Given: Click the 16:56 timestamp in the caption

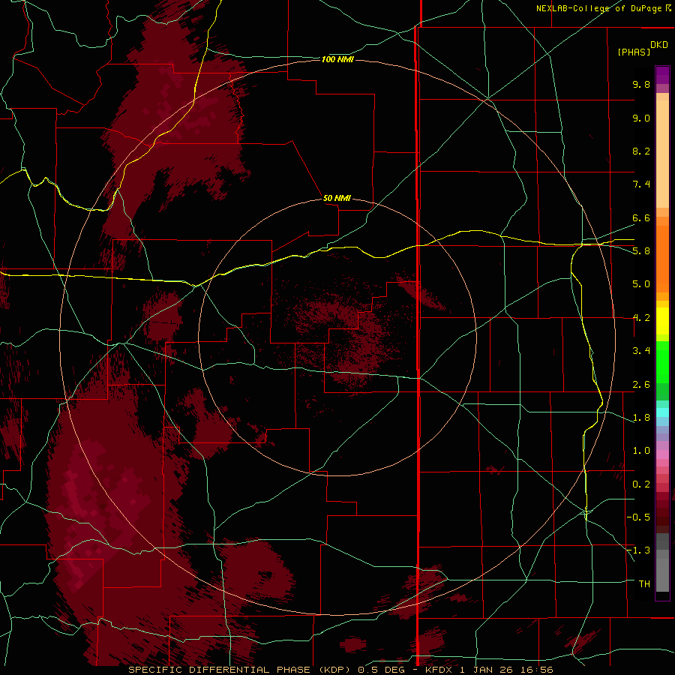Looking at the screenshot, I should click(x=537, y=670).
